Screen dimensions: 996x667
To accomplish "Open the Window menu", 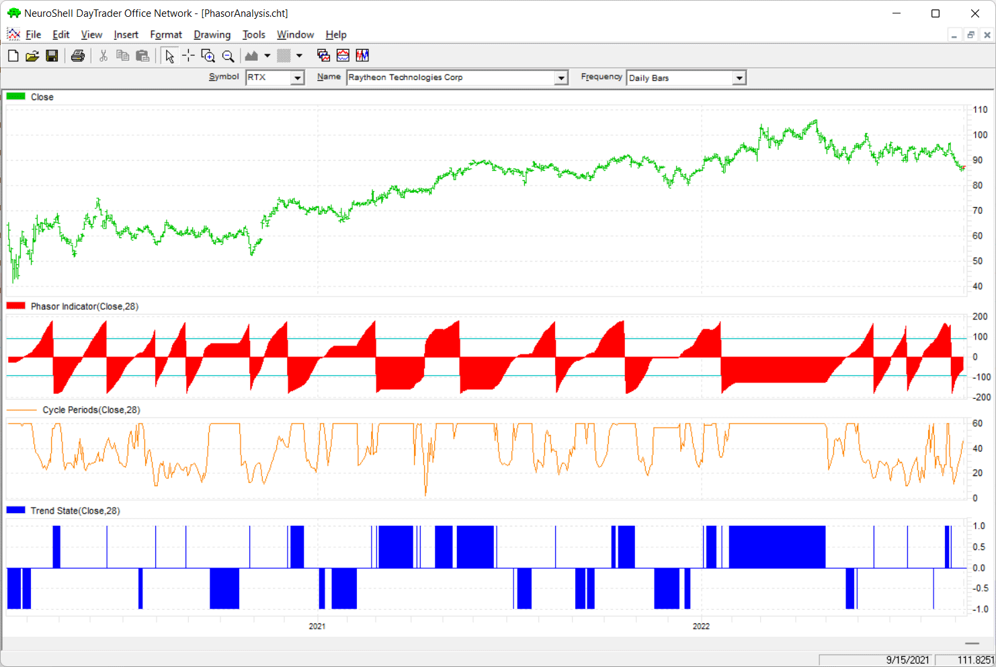I will pyautogui.click(x=296, y=35).
